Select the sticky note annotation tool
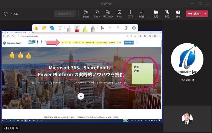This screenshot has height=133, width=212. 44,28
